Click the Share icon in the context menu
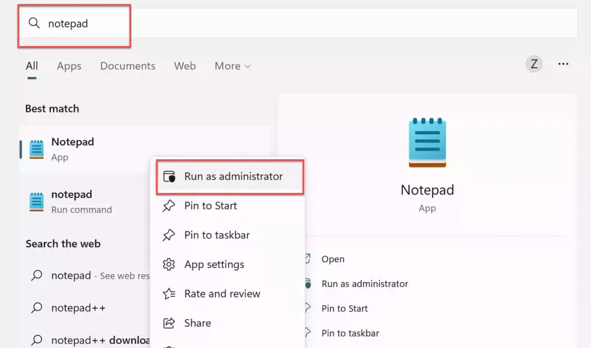This screenshot has height=348, width=591. pyautogui.click(x=169, y=323)
